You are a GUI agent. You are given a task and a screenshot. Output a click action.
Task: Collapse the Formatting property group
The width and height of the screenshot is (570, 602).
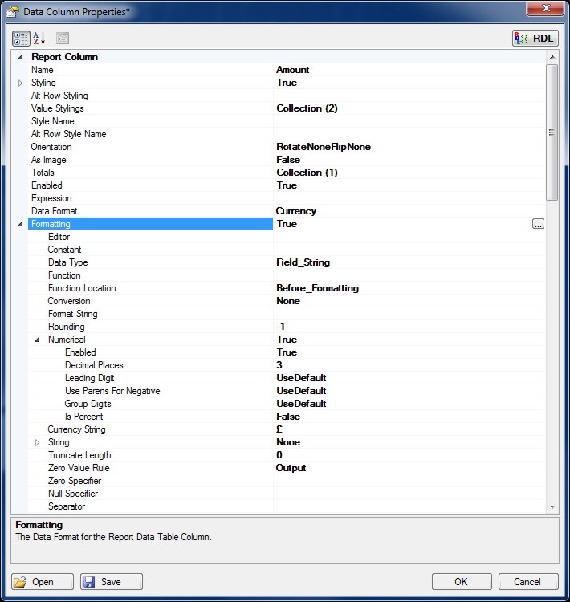[x=20, y=225]
